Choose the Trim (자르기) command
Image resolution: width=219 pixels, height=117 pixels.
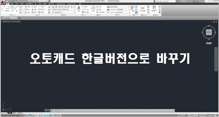click(x=42, y=7)
